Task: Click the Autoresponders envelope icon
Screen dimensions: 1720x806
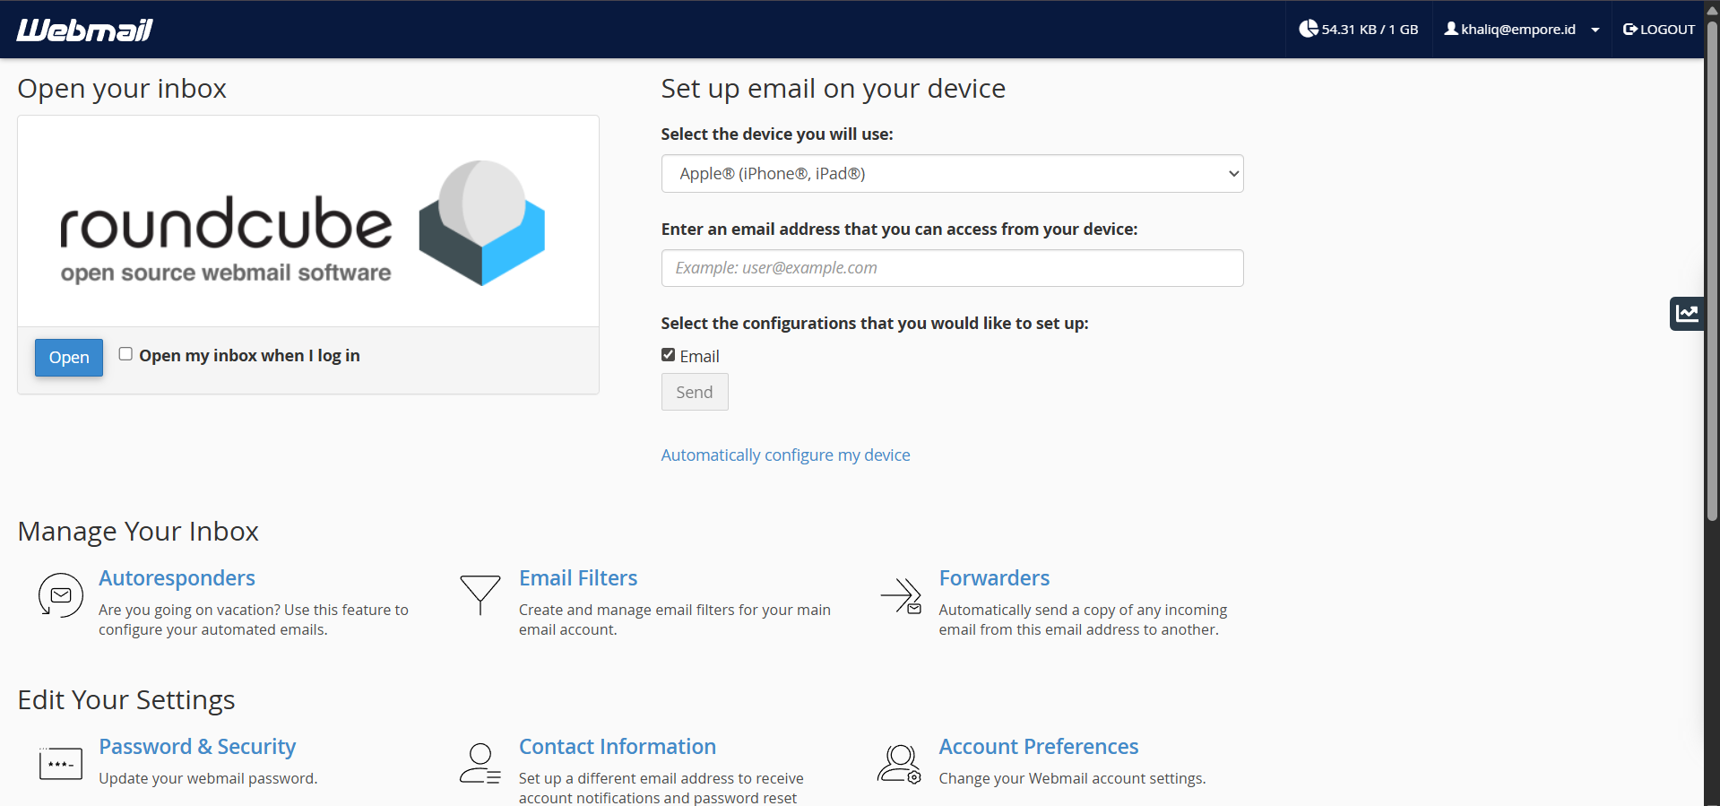Action: click(60, 595)
